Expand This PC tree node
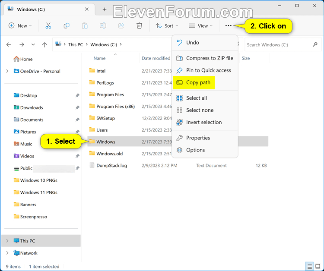 tap(7, 241)
